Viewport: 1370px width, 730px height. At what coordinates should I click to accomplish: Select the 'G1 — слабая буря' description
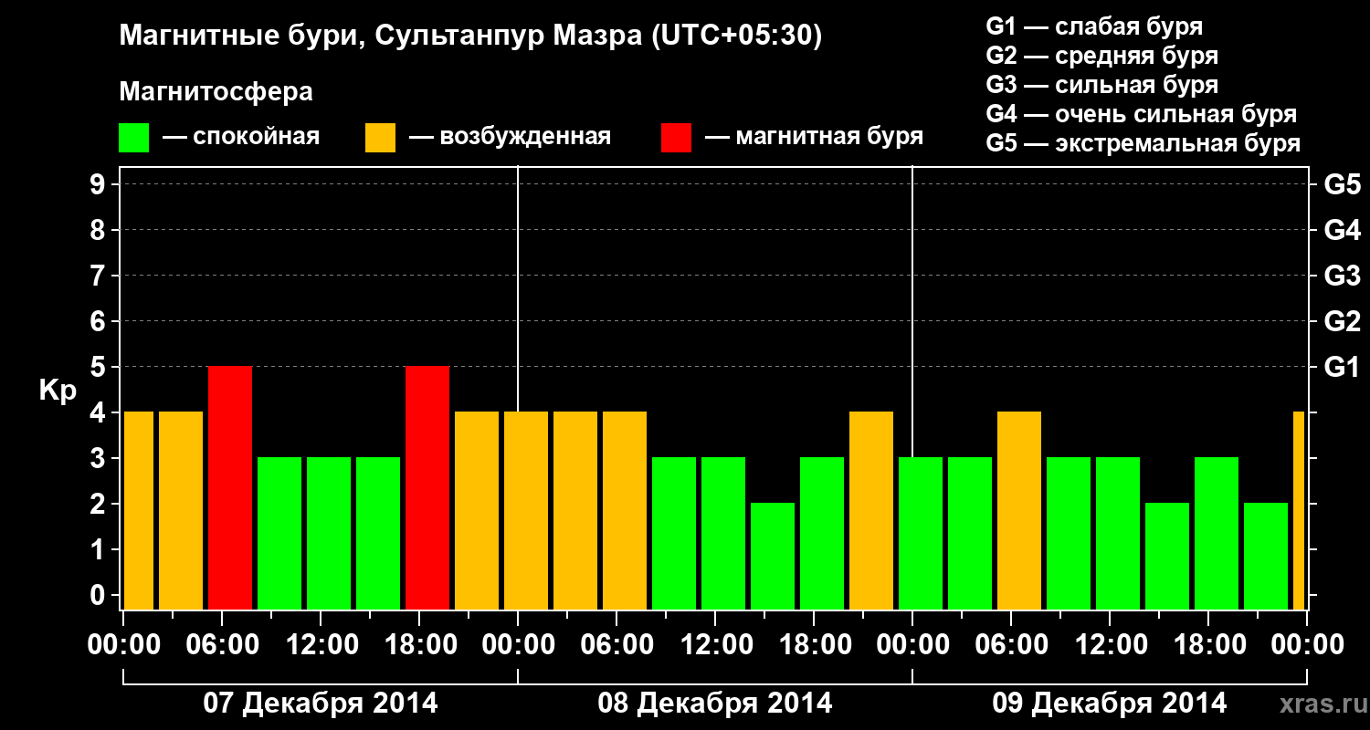pyautogui.click(x=1094, y=26)
